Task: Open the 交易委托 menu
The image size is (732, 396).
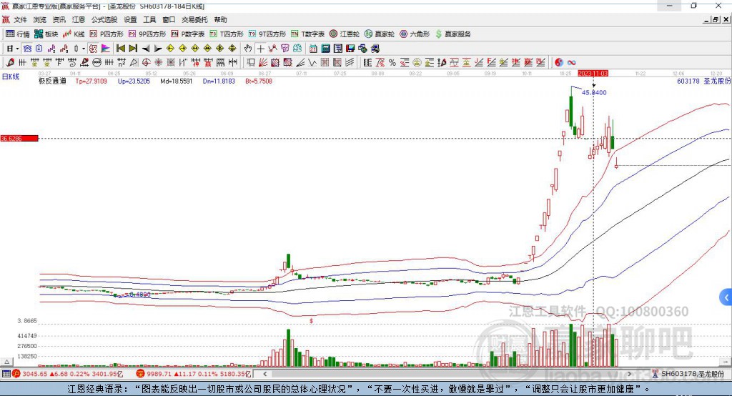Action: pos(194,19)
